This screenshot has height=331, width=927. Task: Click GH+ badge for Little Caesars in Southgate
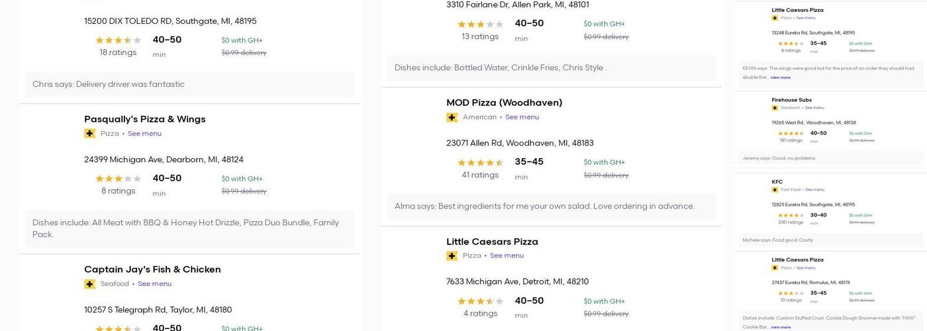[775, 18]
